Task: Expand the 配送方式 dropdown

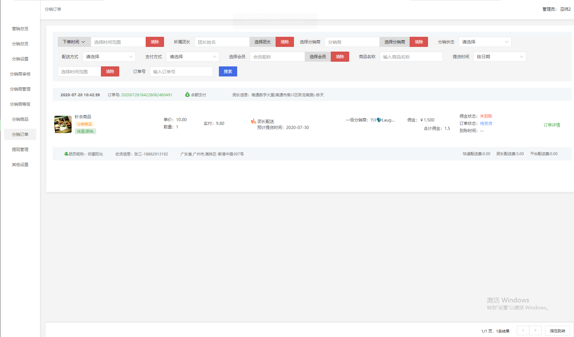Action: click(x=109, y=57)
